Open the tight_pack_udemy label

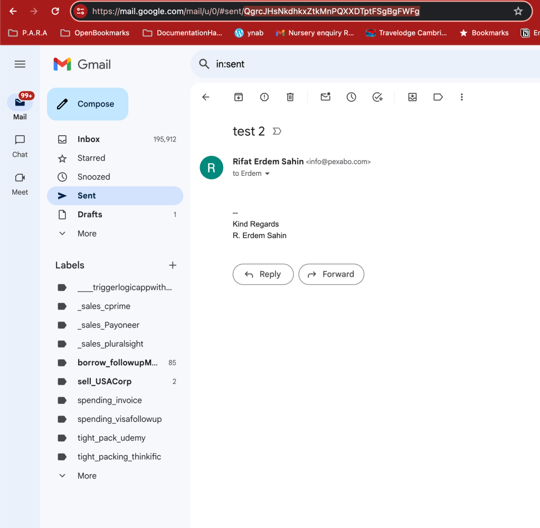(x=115, y=438)
